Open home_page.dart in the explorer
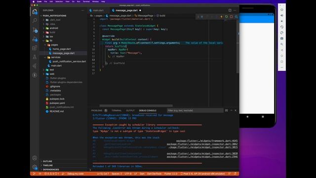Viewport: 316px width, 178px height. tap(62, 49)
